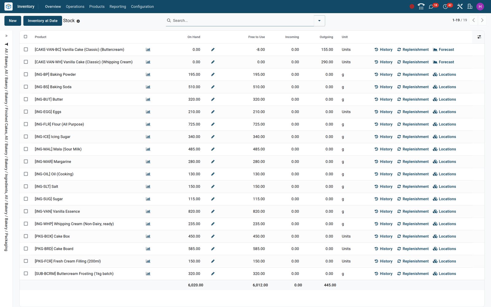491x307 pixels.
Task: Edit on-hand quantity pencil for Salt
Action: click(213, 187)
